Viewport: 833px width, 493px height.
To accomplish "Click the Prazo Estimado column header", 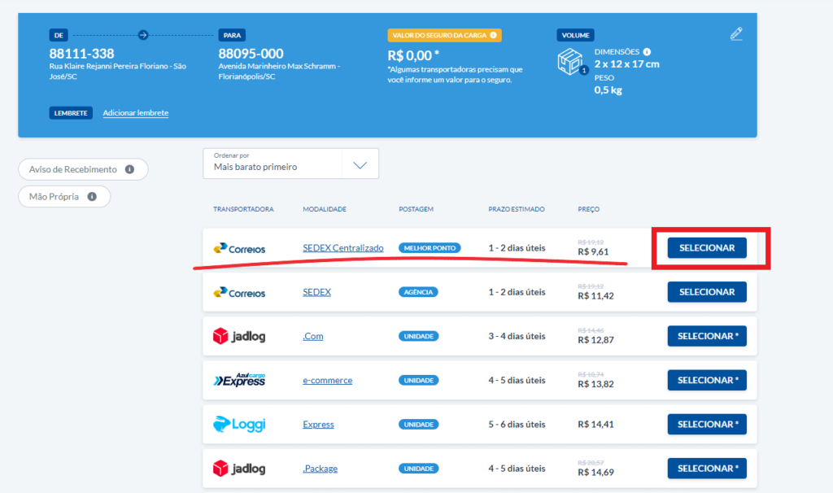I will [x=517, y=209].
